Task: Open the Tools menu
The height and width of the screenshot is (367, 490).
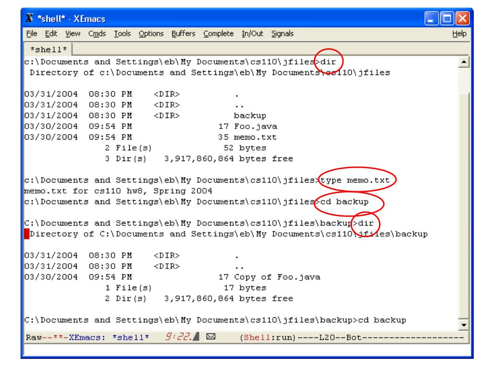Action: coord(122,34)
